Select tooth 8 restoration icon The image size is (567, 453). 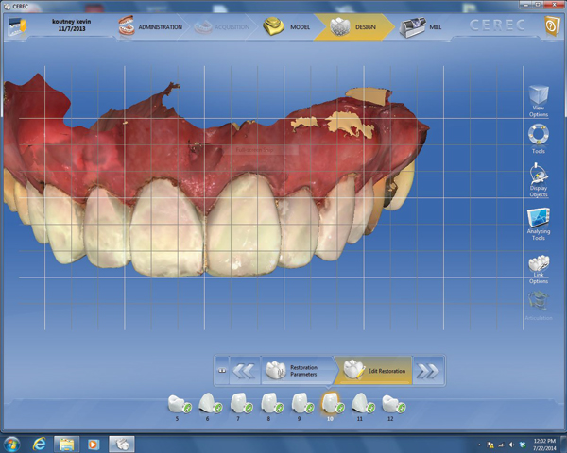tap(269, 403)
